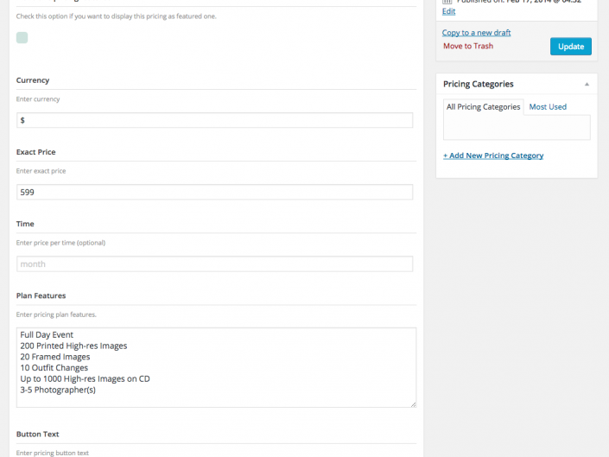Grab the Plan Features textarea resize handle

[x=413, y=404]
